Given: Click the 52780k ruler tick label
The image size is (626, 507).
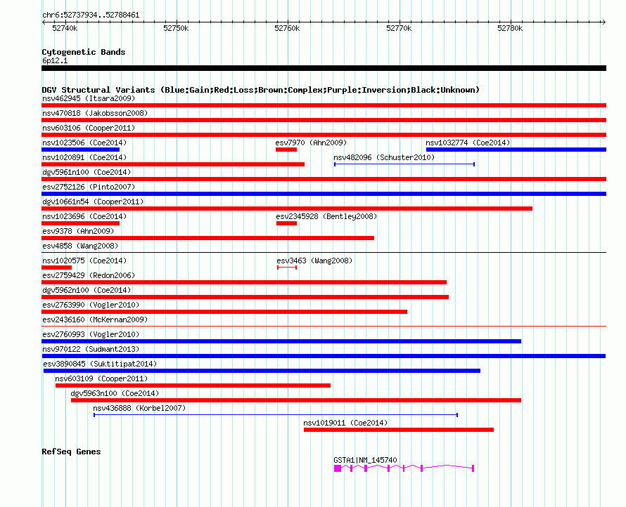Looking at the screenshot, I should click(x=510, y=28).
